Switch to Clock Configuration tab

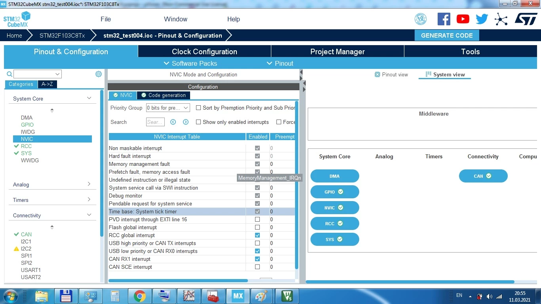204,51
